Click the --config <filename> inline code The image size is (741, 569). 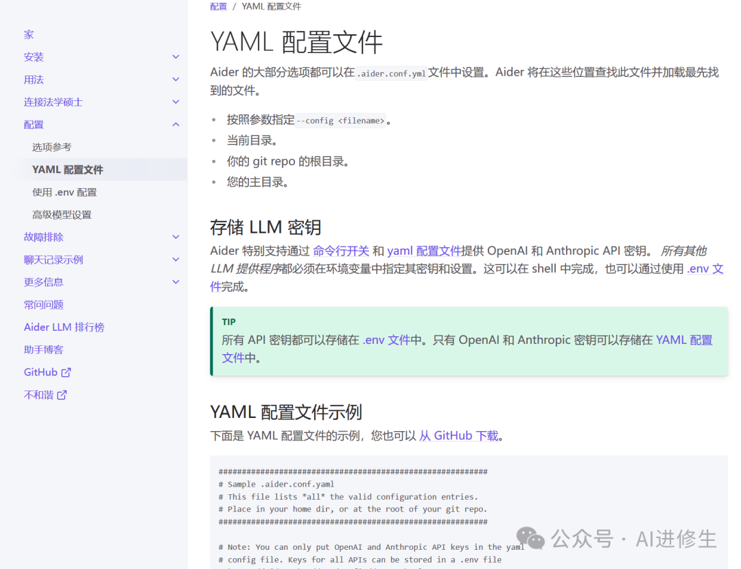[x=340, y=121]
